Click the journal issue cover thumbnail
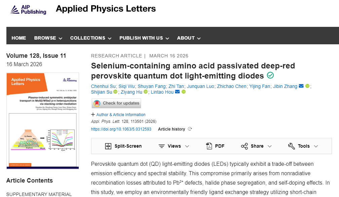Screen dimensions: 339x197 coord(43,121)
